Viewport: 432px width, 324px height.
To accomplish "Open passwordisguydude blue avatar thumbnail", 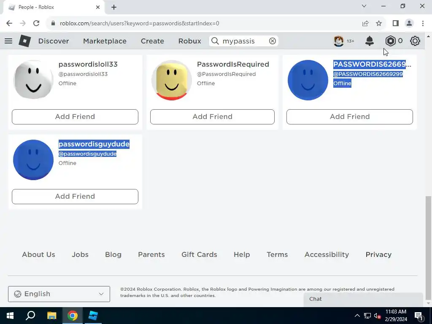I will (x=33, y=160).
